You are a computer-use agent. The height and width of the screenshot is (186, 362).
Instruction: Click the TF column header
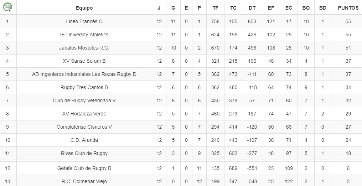tap(216, 8)
